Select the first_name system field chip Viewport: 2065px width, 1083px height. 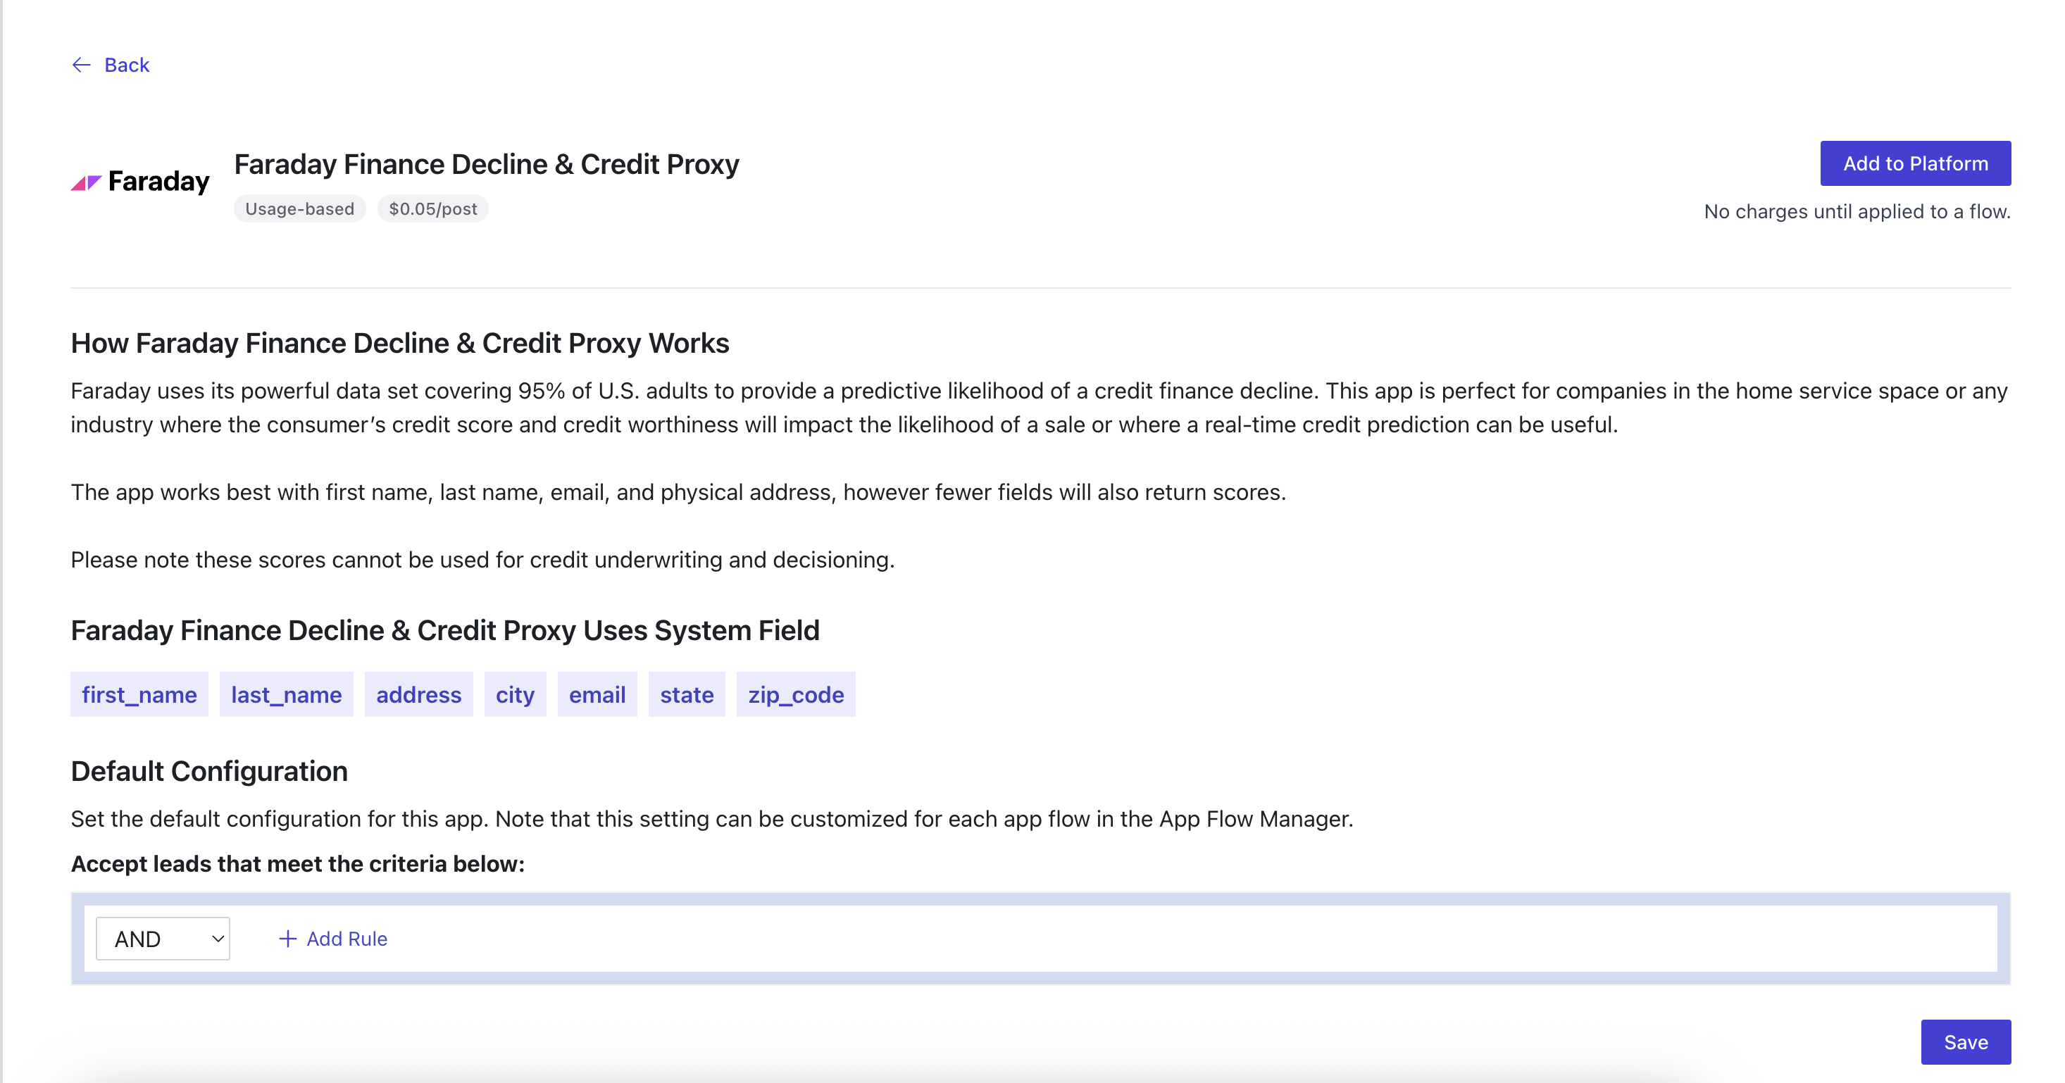[x=139, y=695]
